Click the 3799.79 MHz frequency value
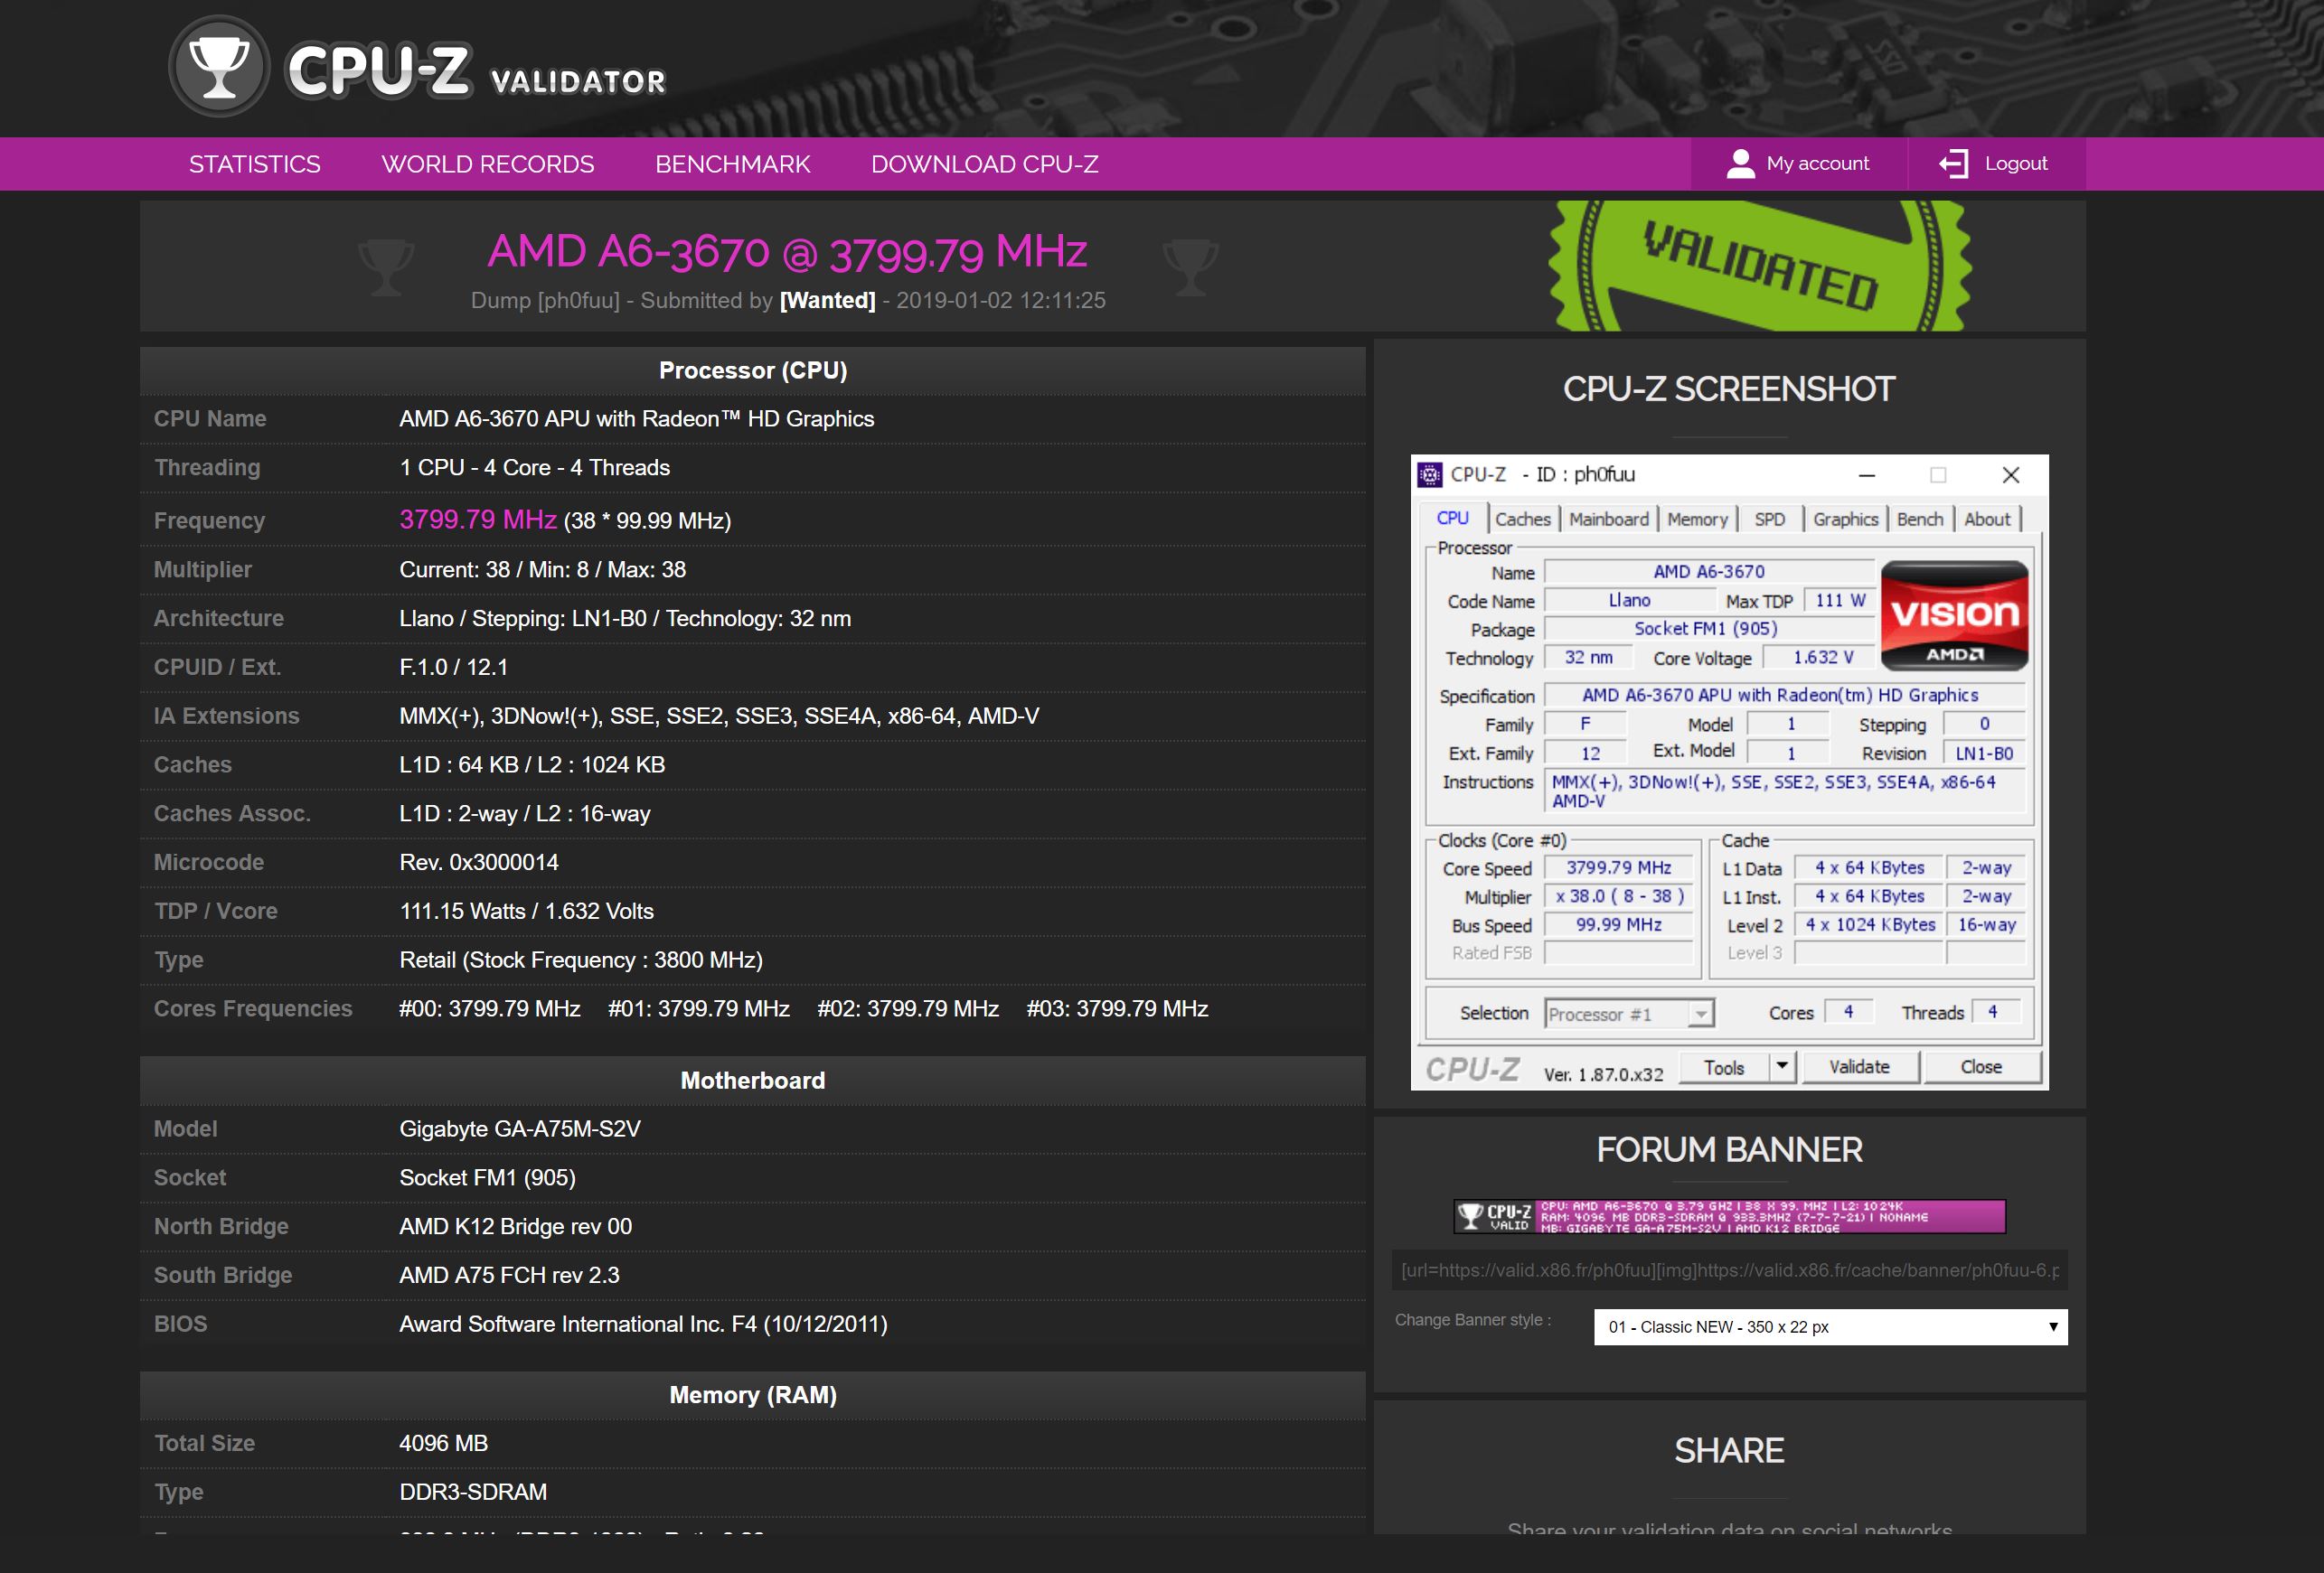 (478, 520)
